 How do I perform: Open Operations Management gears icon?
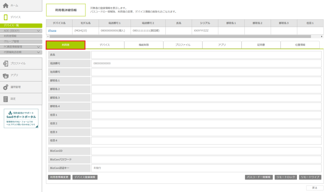[x=5, y=87]
